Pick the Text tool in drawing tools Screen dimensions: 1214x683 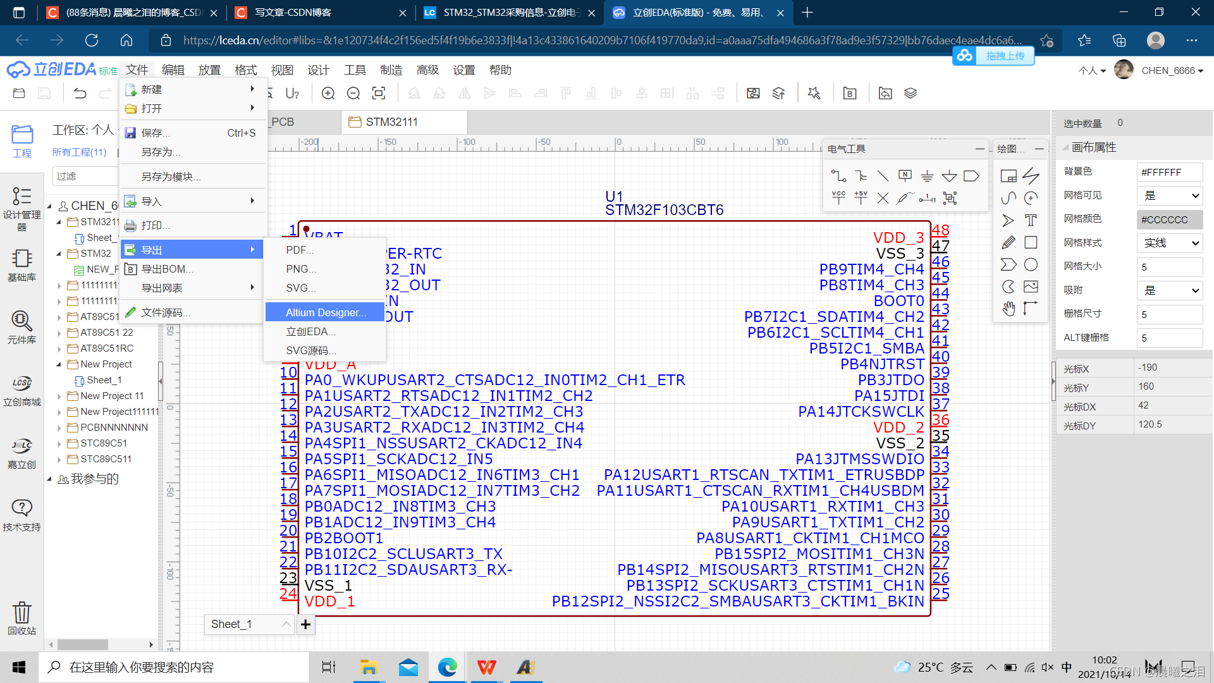[1031, 220]
